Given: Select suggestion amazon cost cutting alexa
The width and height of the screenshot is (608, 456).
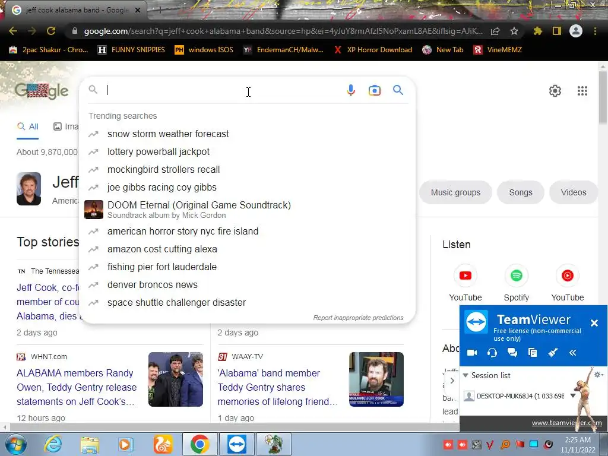Looking at the screenshot, I should 247,249.
